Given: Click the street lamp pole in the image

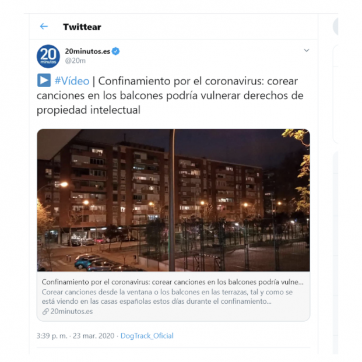Looking at the screenshot, I should pyautogui.click(x=172, y=200).
